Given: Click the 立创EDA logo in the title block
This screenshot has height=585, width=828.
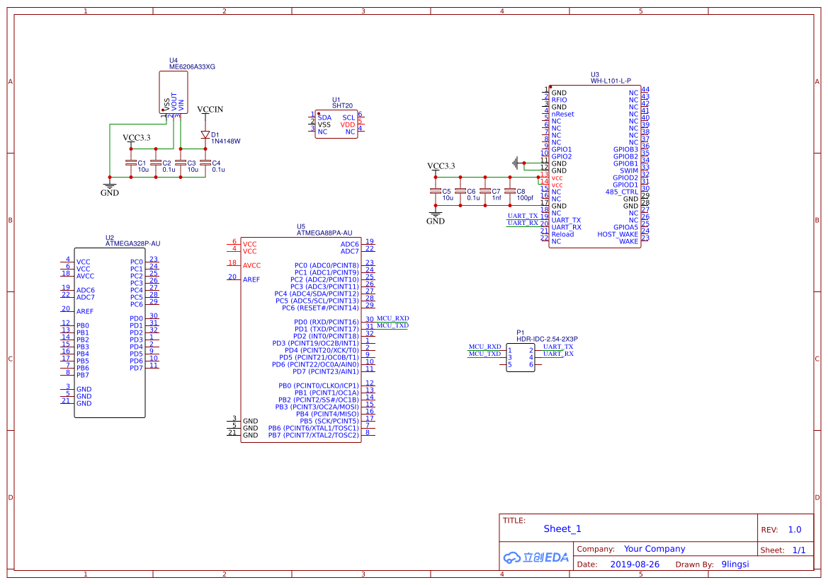Looking at the screenshot, I should (x=535, y=557).
